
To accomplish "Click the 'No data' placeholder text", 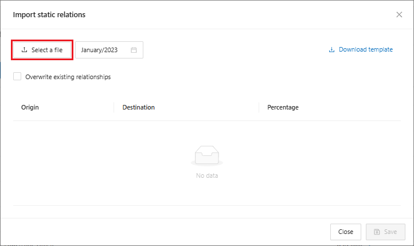I will 207,175.
